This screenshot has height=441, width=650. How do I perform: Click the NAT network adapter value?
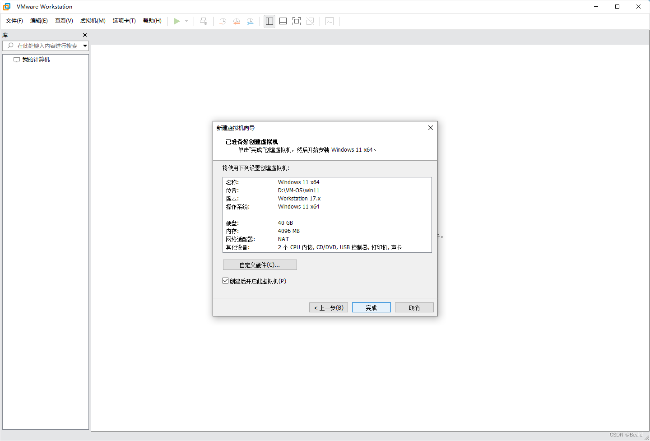pyautogui.click(x=283, y=239)
